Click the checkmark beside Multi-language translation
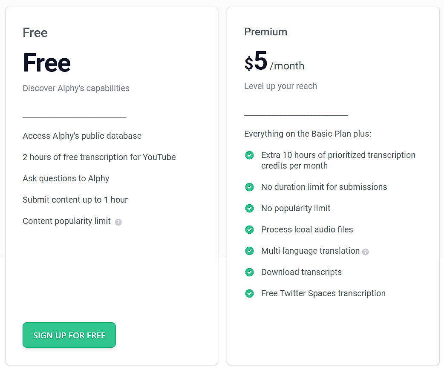Screen dimensions: 444x372 tap(249, 251)
